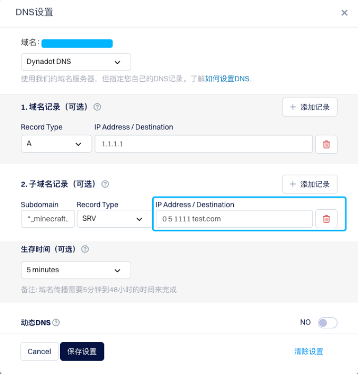The width and height of the screenshot is (358, 374).
Task: Close the DNS设置 dialog with X
Action: pyautogui.click(x=344, y=13)
